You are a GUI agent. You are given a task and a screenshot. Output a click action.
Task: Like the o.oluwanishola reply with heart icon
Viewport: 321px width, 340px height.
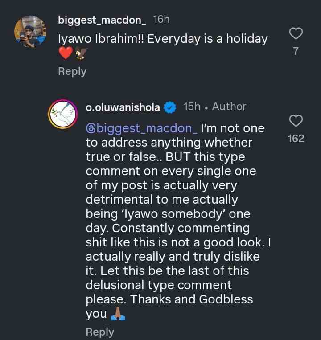[296, 121]
